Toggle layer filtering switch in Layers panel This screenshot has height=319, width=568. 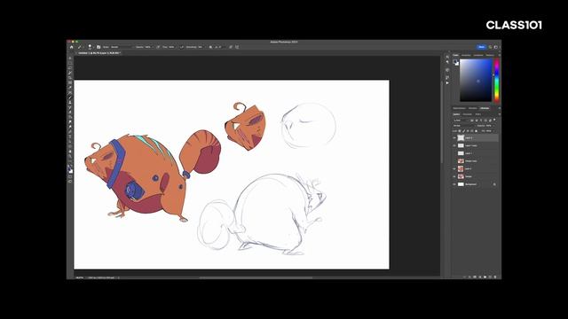(494, 120)
